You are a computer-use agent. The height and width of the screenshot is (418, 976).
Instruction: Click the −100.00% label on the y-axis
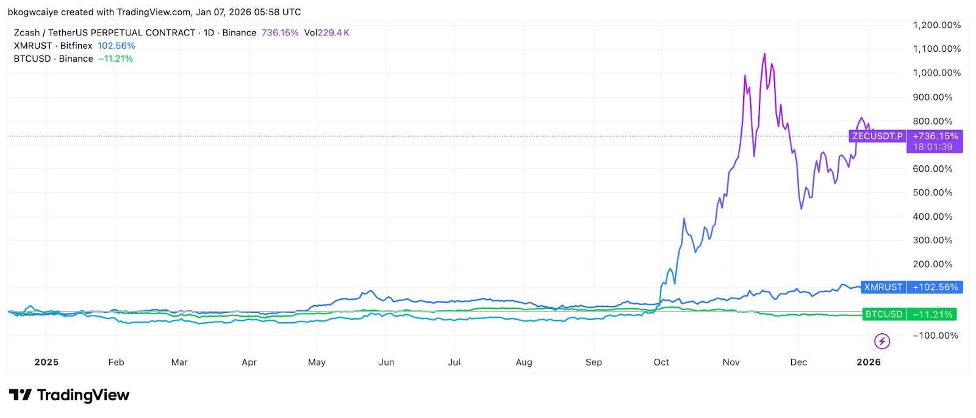click(935, 336)
